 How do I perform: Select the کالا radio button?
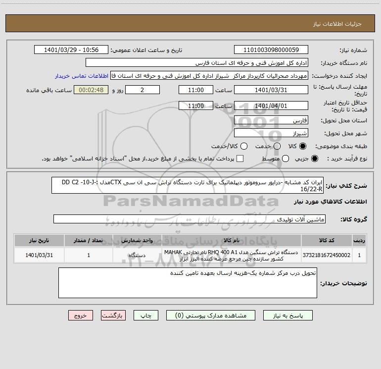[302, 146]
